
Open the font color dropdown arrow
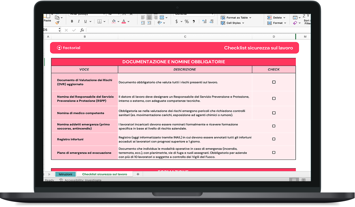coord(129,21)
